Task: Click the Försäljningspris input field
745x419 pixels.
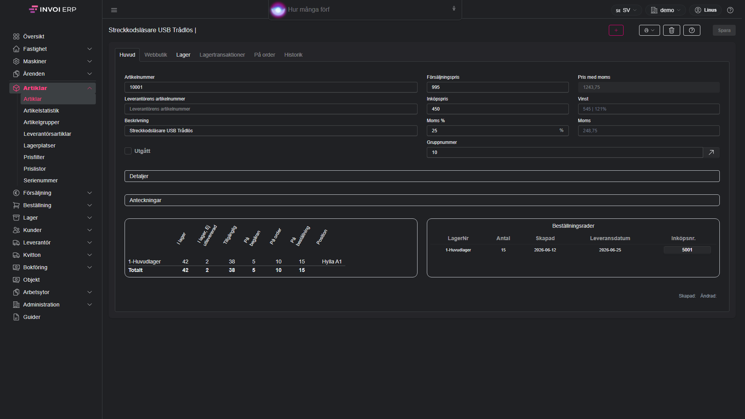Action: pos(498,87)
